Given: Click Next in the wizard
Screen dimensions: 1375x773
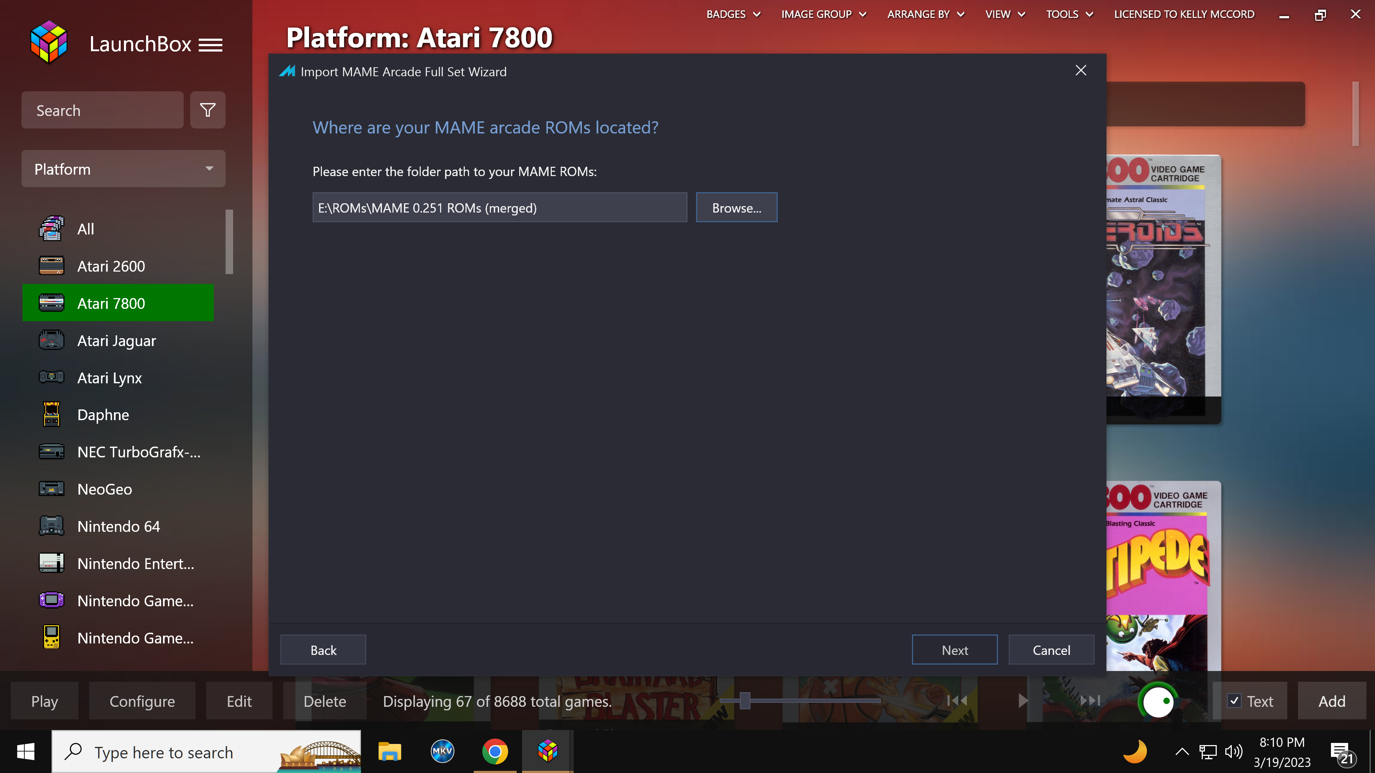Looking at the screenshot, I should 954,650.
